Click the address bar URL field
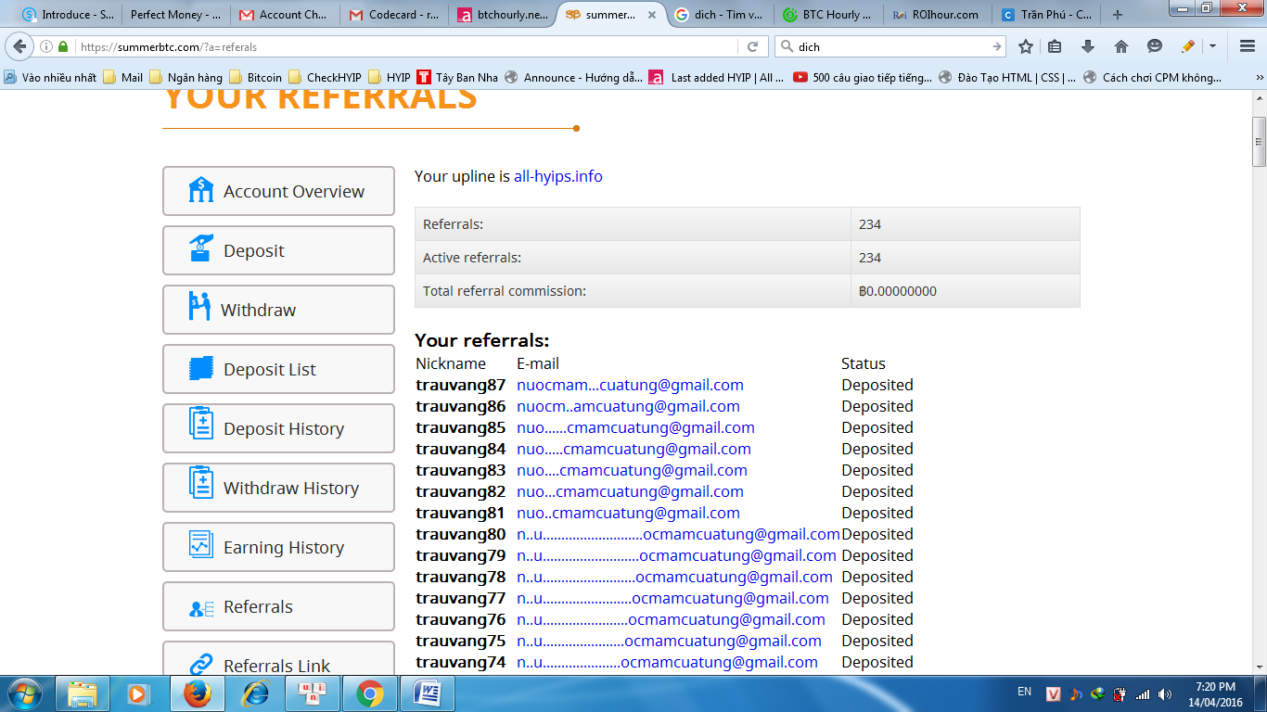Viewport: 1267px width, 712px height. (x=408, y=46)
